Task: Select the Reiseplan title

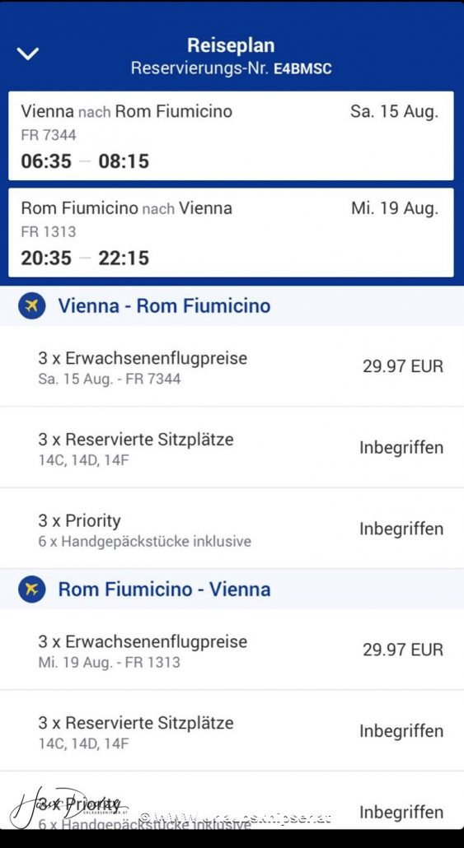Action: (x=232, y=45)
